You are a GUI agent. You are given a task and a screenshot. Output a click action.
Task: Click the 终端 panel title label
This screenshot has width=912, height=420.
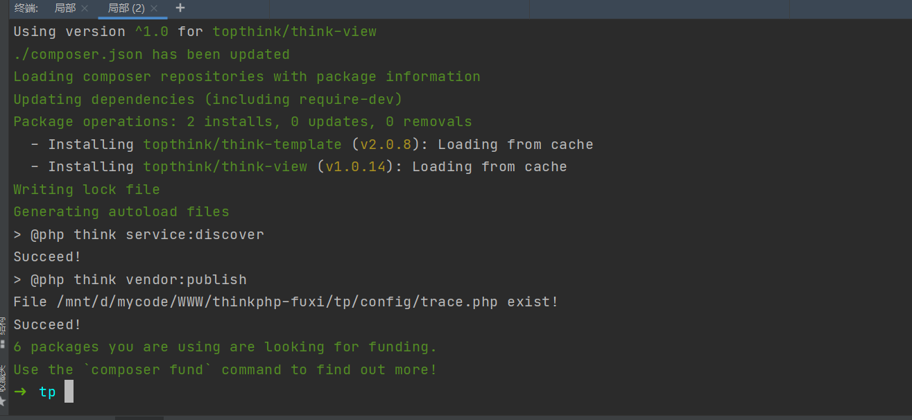point(26,8)
